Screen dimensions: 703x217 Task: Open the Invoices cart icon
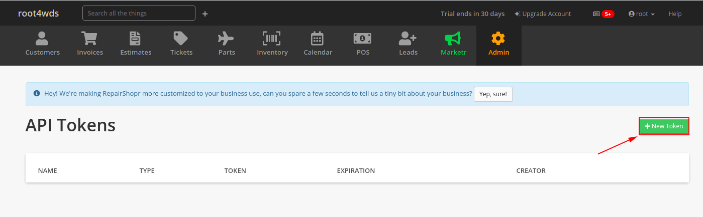tap(89, 38)
